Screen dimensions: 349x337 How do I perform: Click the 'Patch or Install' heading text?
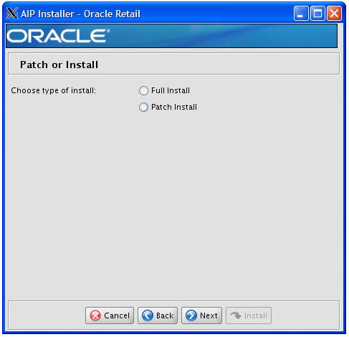click(59, 65)
